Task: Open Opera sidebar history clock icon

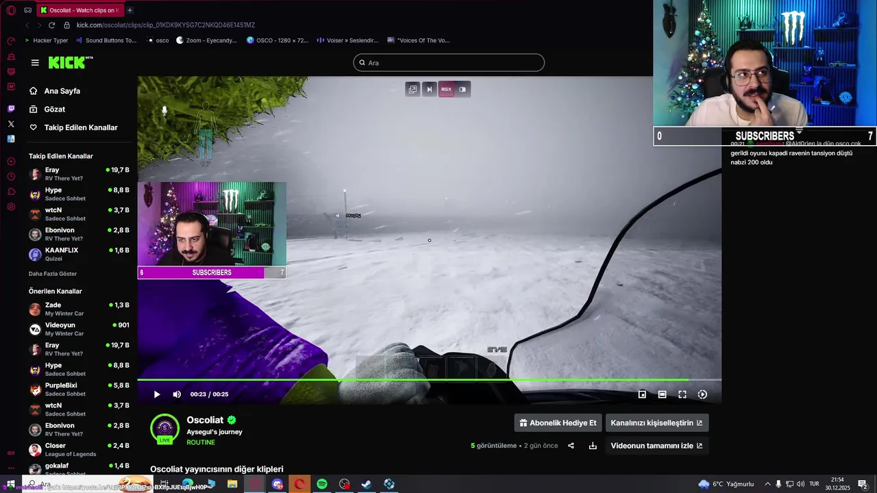Action: point(11,177)
